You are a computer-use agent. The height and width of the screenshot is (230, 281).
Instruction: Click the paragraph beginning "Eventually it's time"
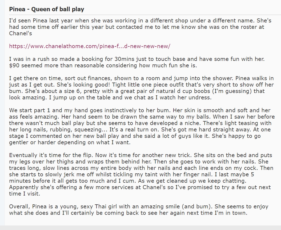pyautogui.click(x=141, y=174)
